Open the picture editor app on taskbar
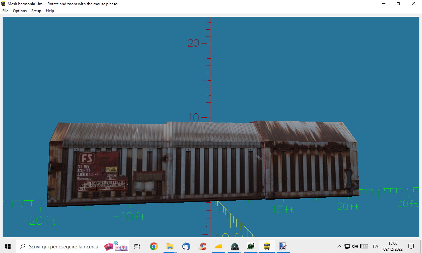The height and width of the screenshot is (253, 422). (283, 246)
